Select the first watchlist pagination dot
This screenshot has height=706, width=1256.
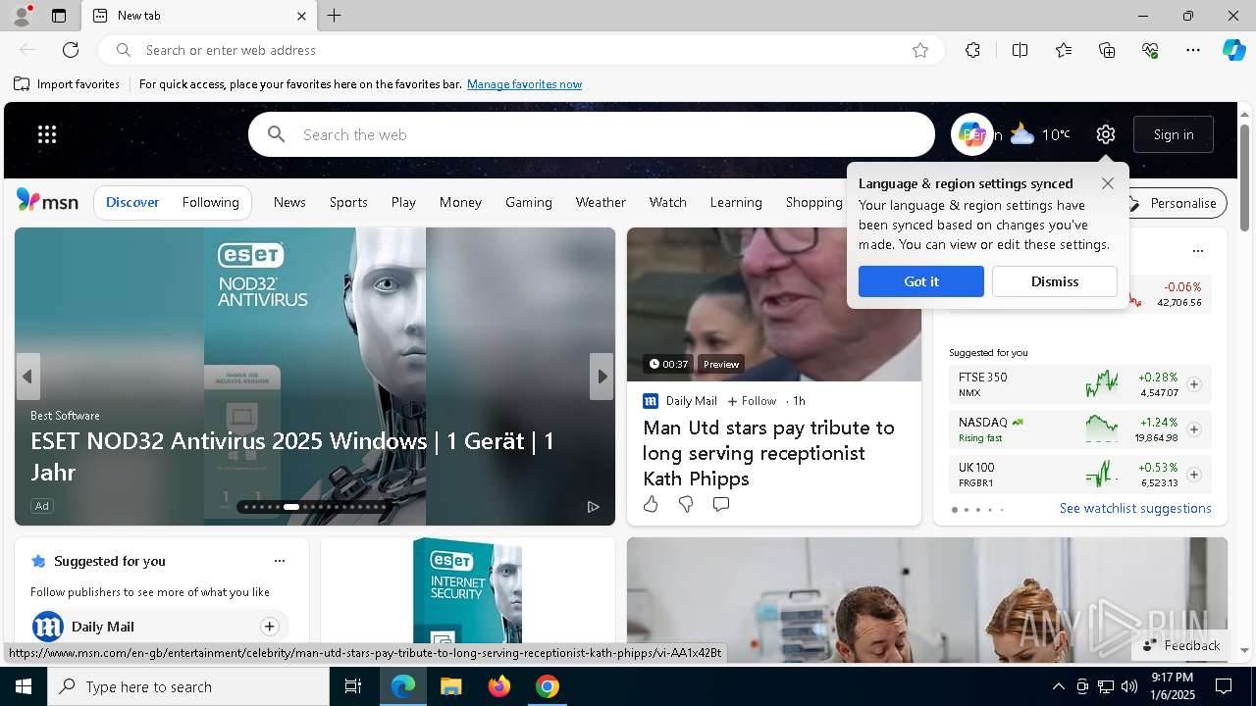click(955, 510)
